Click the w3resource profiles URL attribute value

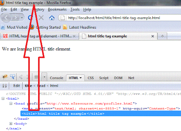89,103
